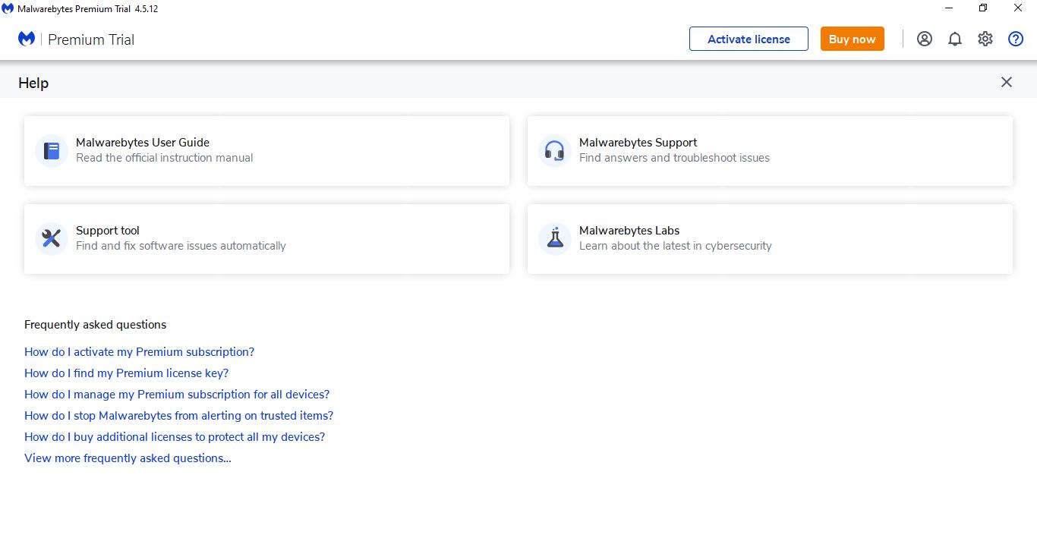Click the "Premium Trial" header label
The image size is (1037, 560).
(x=91, y=39)
